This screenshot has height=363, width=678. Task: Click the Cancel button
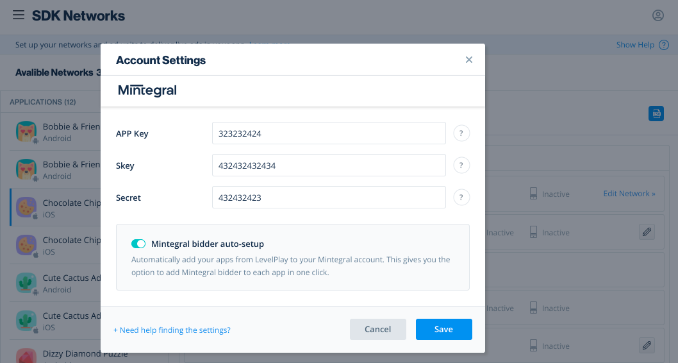pyautogui.click(x=377, y=329)
